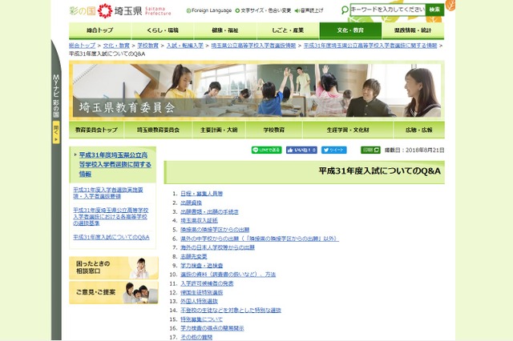Focus the キーワード search input field

click(387, 10)
